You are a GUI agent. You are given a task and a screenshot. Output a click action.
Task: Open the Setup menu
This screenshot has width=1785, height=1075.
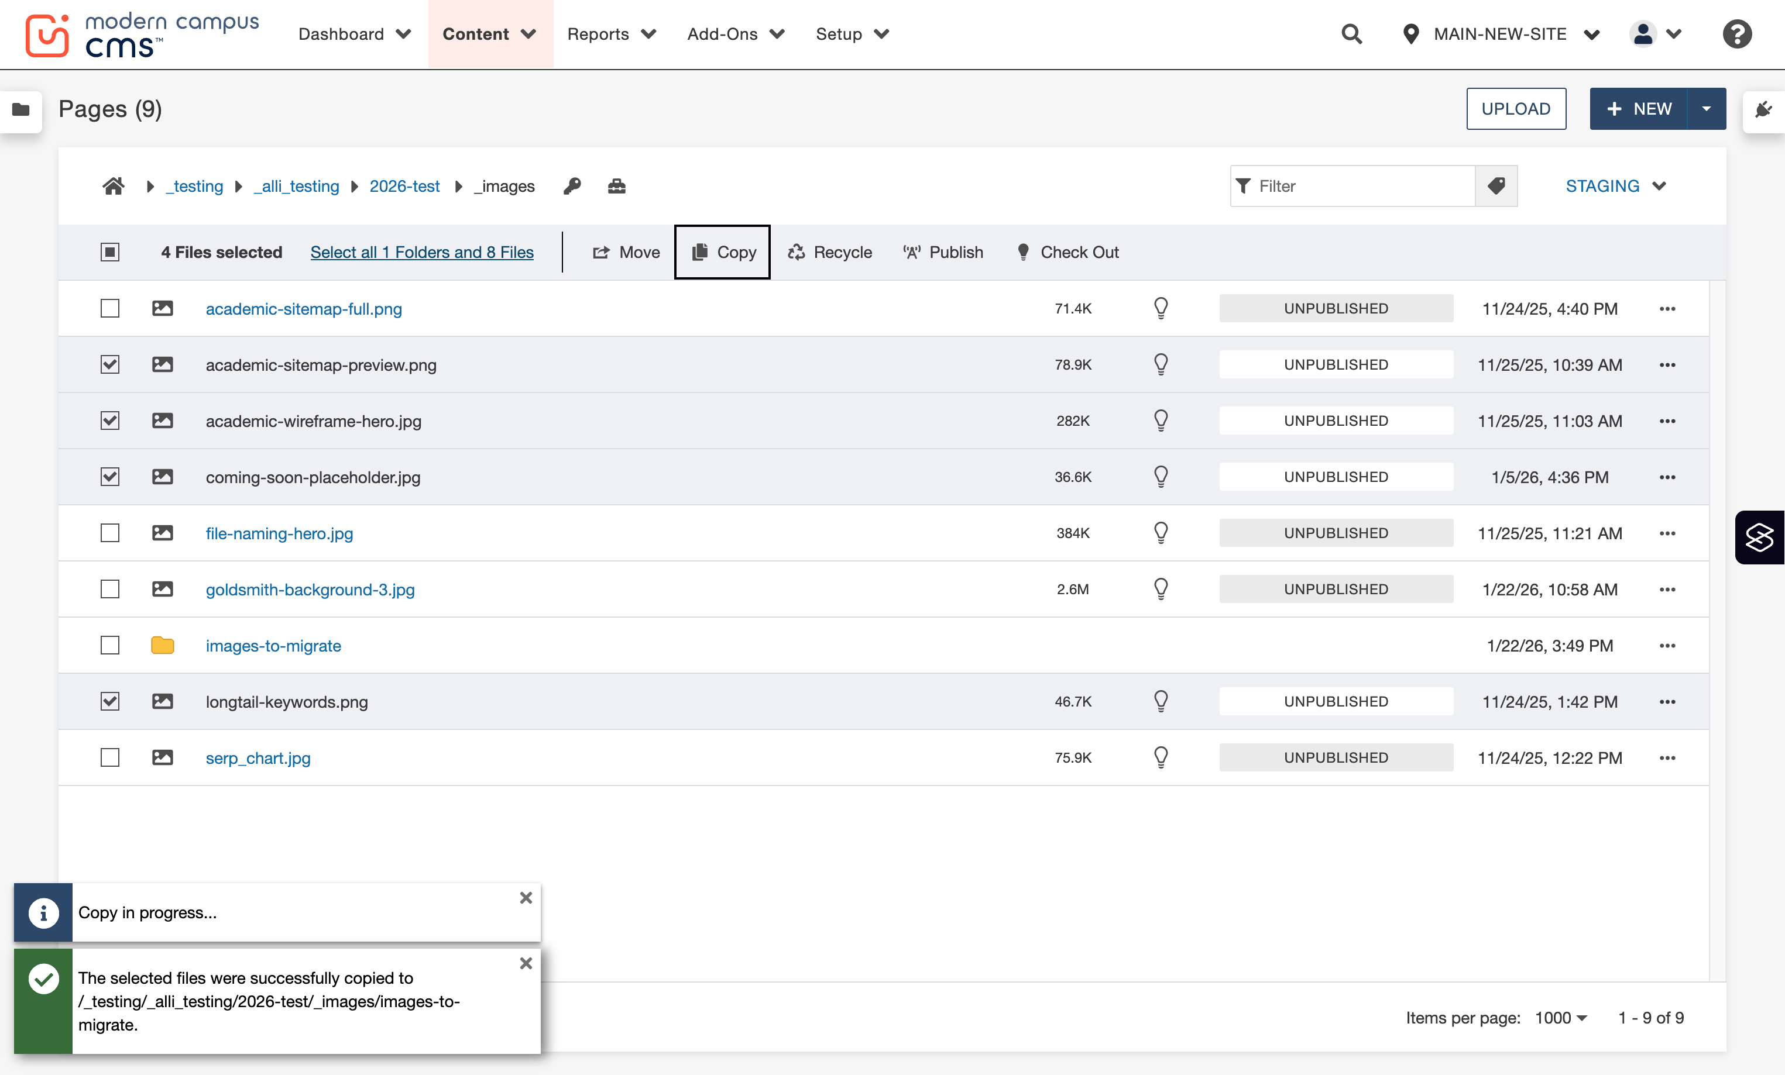click(x=853, y=34)
